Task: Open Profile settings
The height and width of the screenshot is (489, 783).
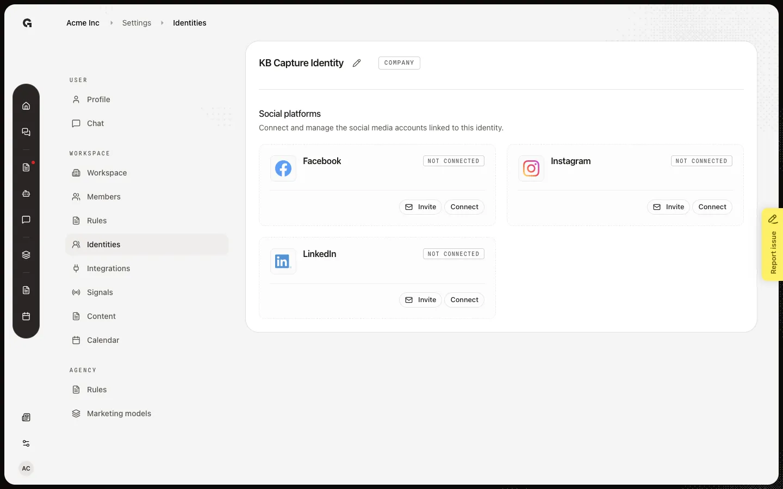Action: pyautogui.click(x=147, y=99)
